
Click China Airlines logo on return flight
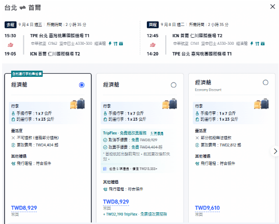153,45
